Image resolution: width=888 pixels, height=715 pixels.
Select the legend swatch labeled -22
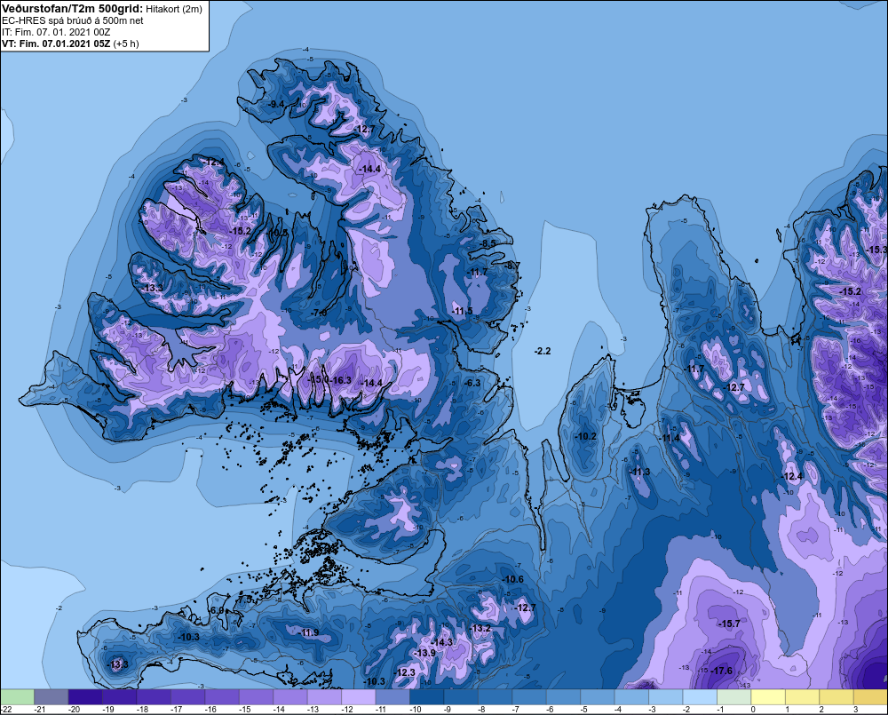tap(17, 696)
